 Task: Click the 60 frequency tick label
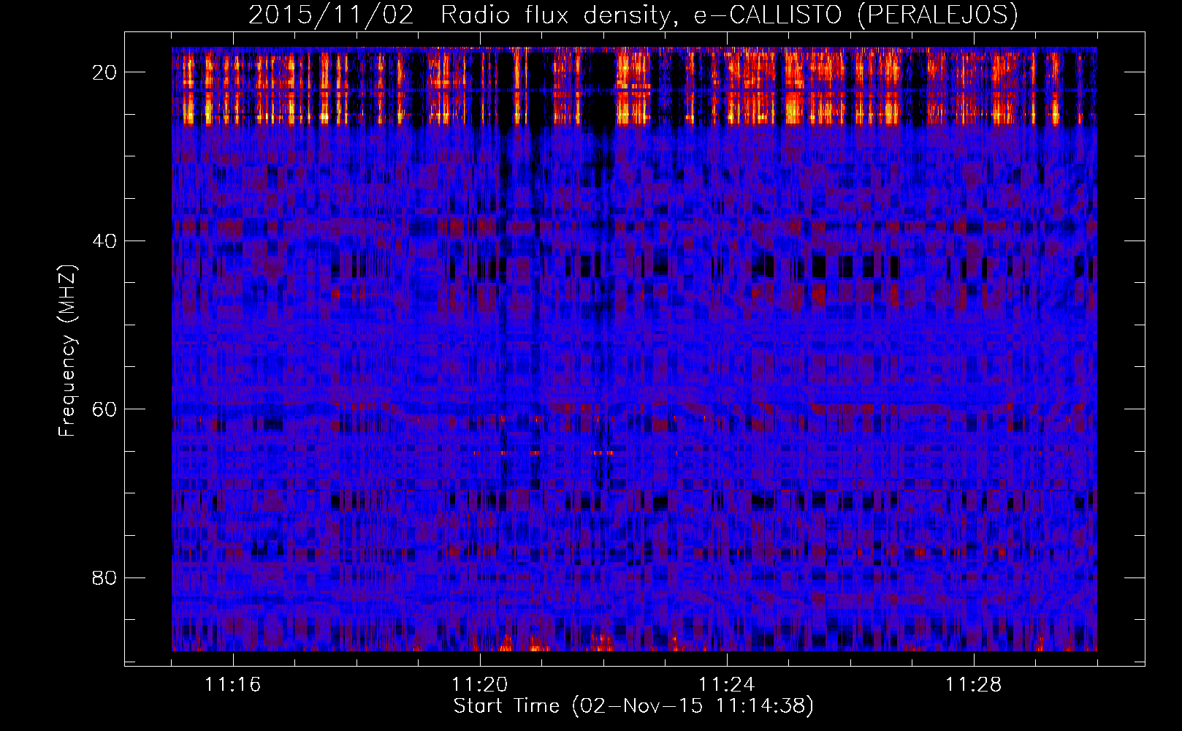(105, 409)
